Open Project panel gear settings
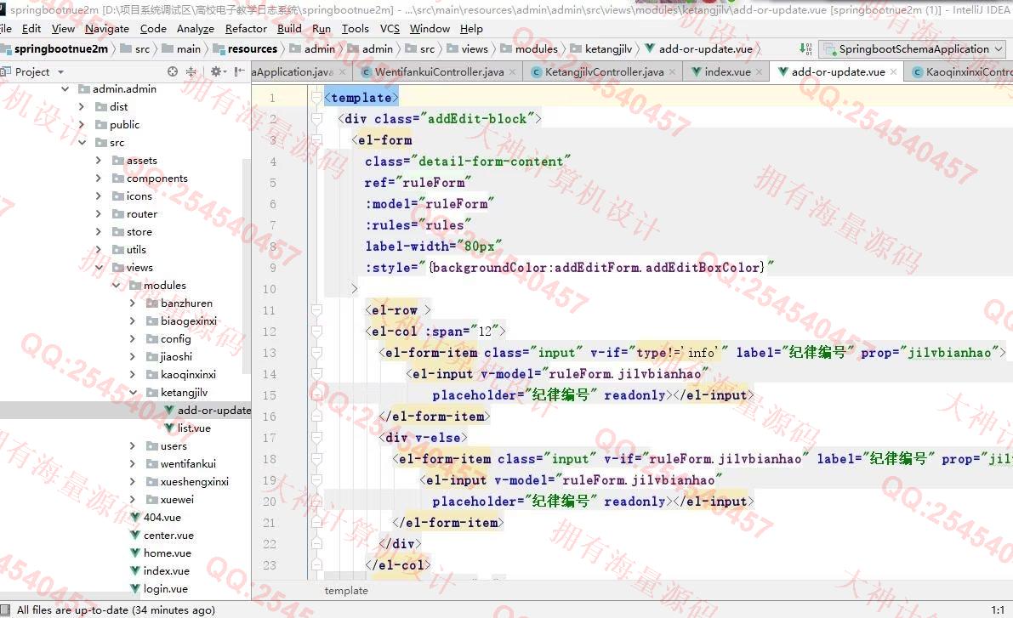The image size is (1013, 618). [x=216, y=72]
